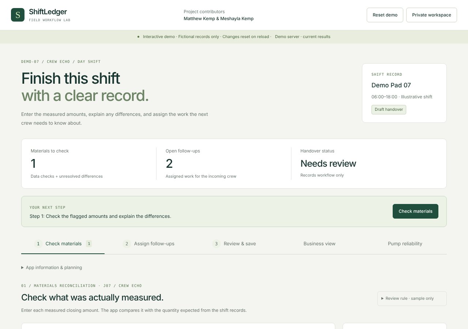Click the Materials to check label
This screenshot has height=329, width=468.
click(50, 151)
